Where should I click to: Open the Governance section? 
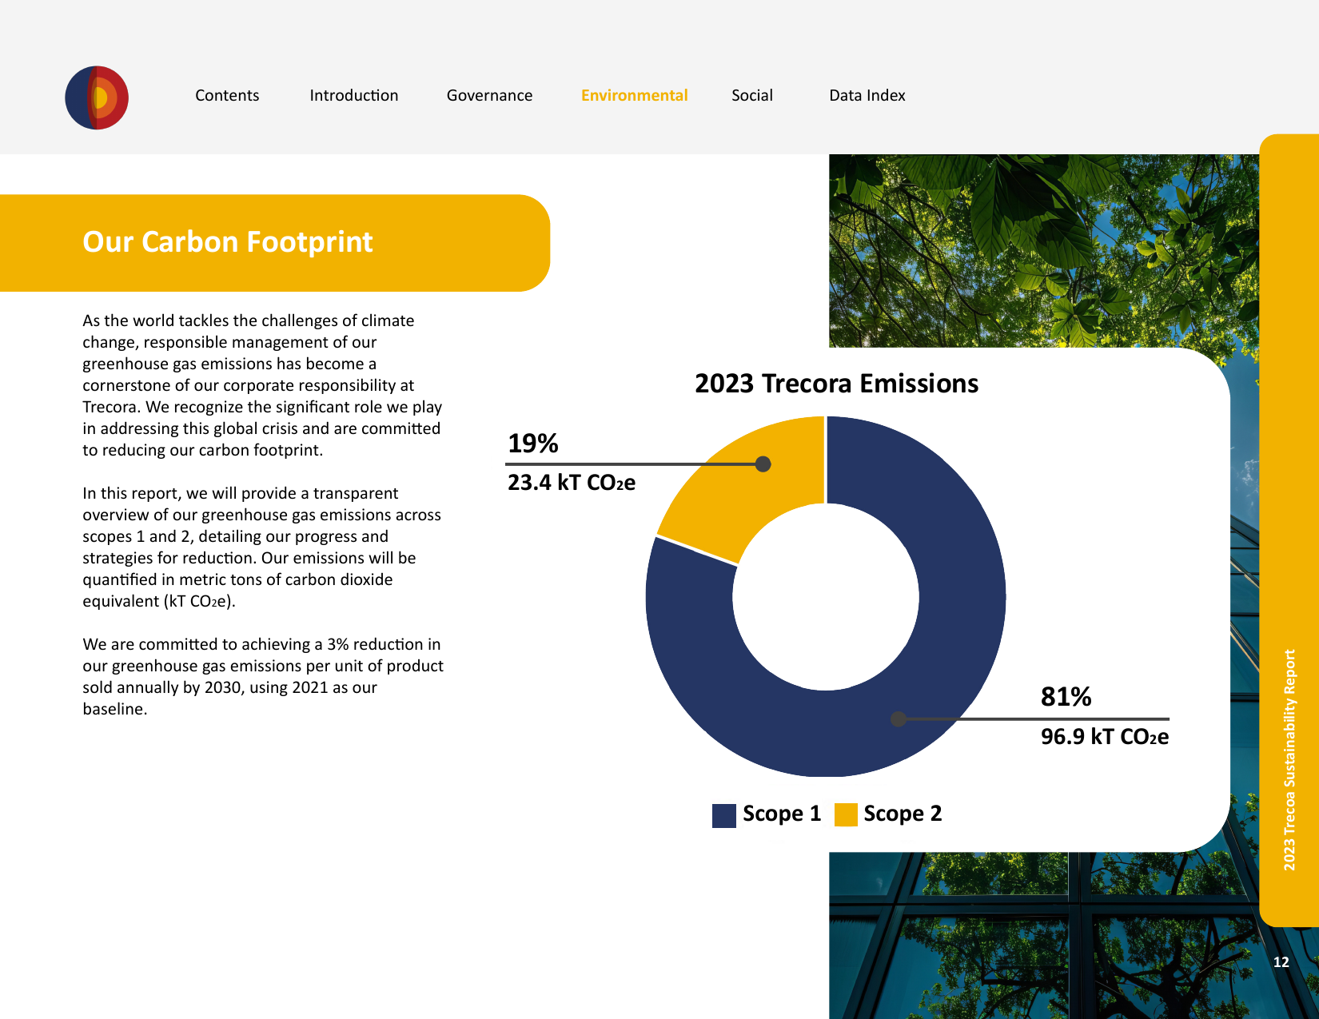click(x=489, y=95)
